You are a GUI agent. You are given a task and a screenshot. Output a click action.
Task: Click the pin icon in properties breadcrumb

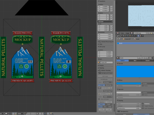tap(117, 39)
